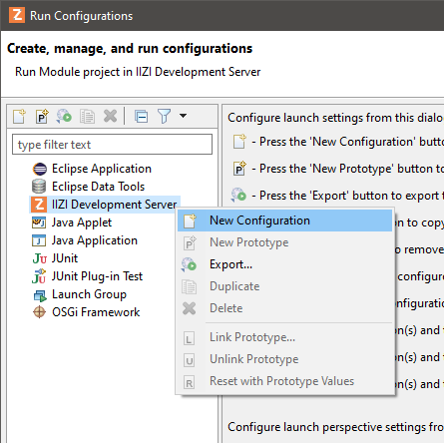This screenshot has height=443, width=444.
Task: Click Export icon in help text
Action: point(238,196)
